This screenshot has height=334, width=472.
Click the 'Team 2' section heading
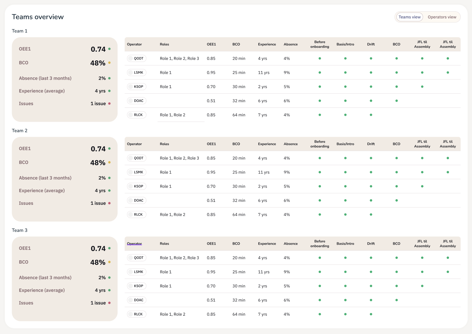20,130
